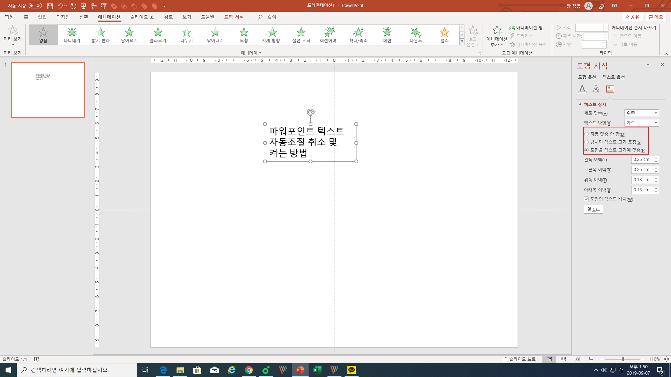Switch to the 도형 옵션 tab

pos(587,77)
